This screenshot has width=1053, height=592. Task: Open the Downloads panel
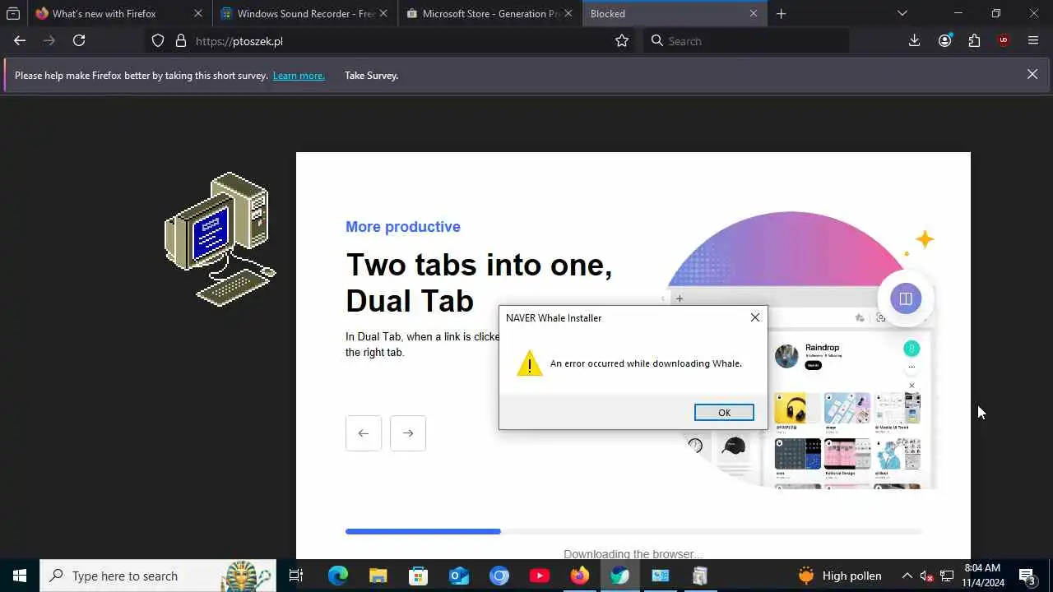(x=914, y=40)
